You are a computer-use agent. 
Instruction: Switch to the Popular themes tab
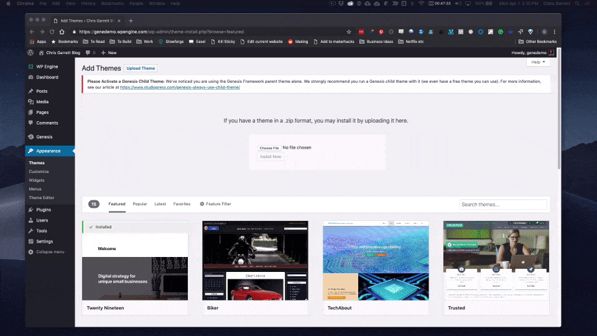click(140, 204)
